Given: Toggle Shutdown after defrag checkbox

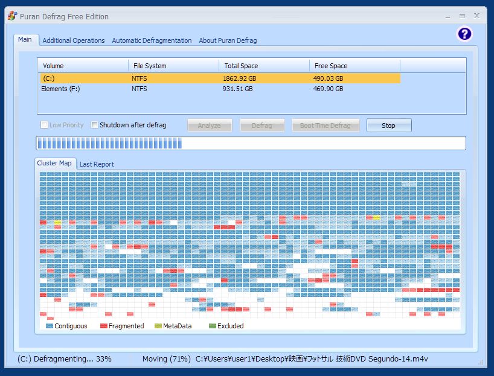Looking at the screenshot, I should 94,125.
